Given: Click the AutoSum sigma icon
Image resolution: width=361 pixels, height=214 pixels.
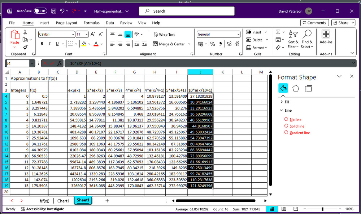Looking at the screenshot, I should tap(278, 32).
